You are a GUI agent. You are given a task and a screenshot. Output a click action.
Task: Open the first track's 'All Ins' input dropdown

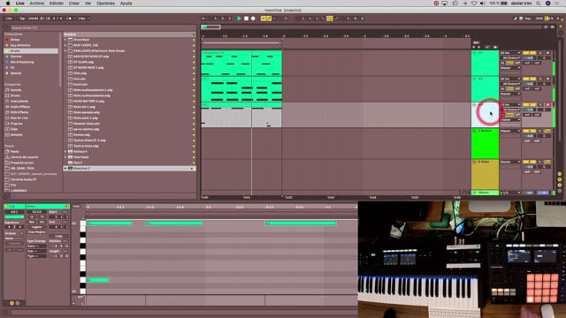click(x=510, y=53)
